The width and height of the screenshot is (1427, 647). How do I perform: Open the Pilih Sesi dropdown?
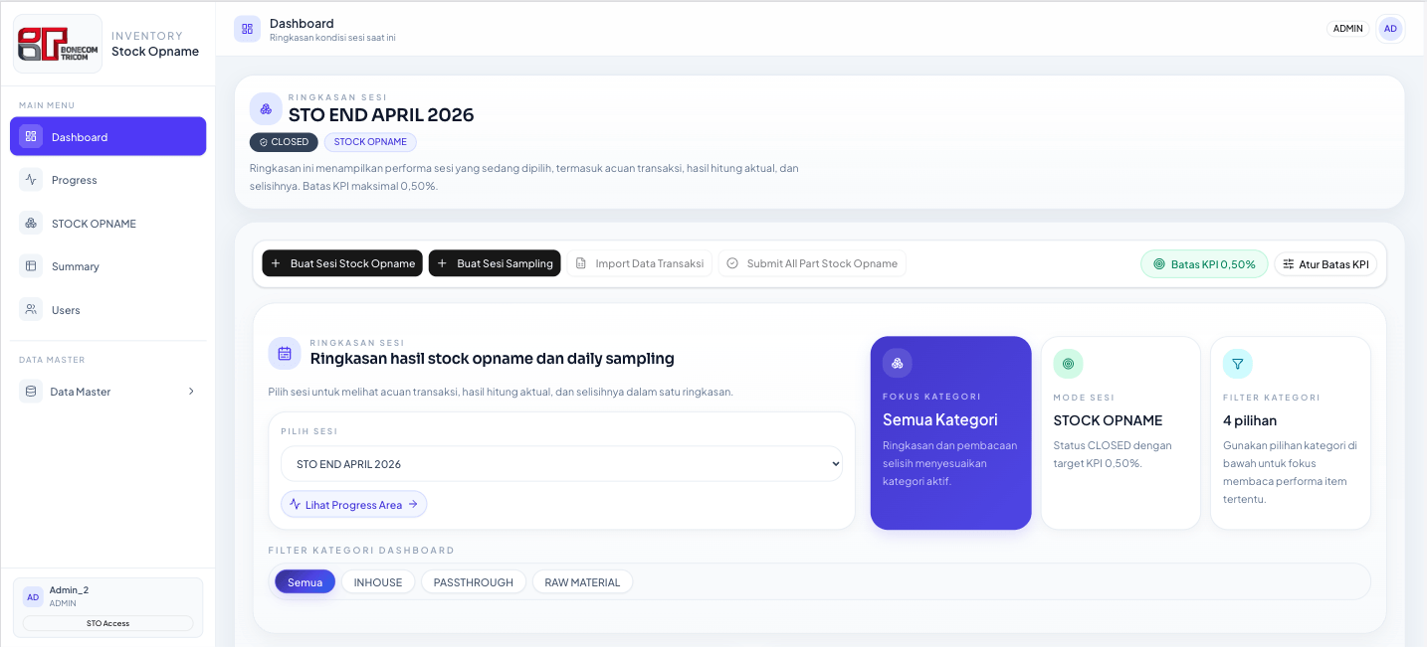(561, 464)
